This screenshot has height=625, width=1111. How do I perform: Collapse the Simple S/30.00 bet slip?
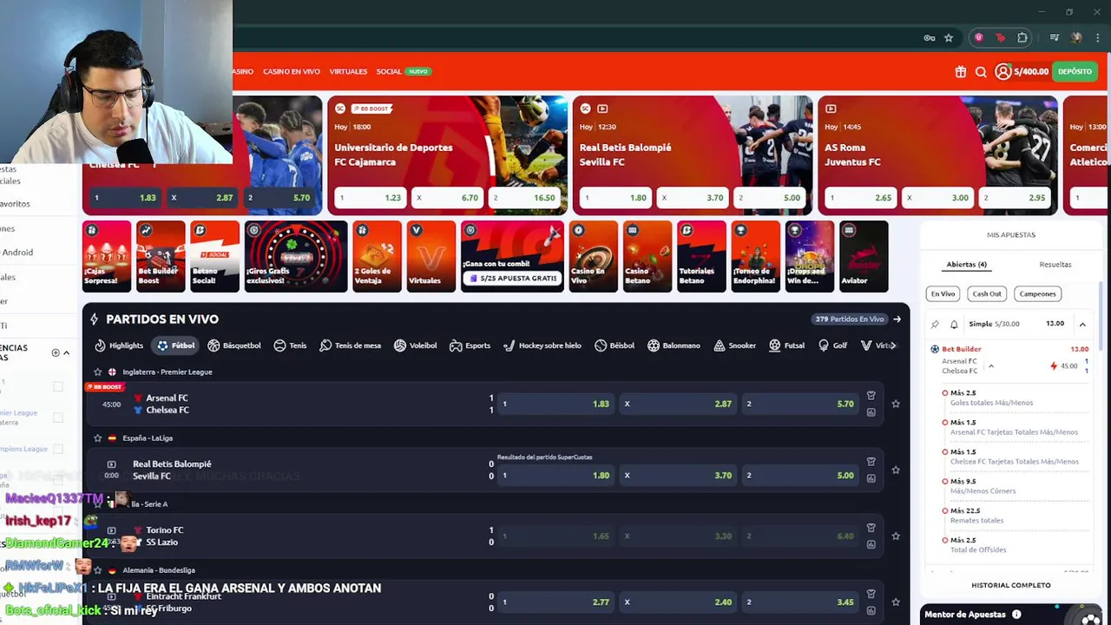(x=1082, y=324)
